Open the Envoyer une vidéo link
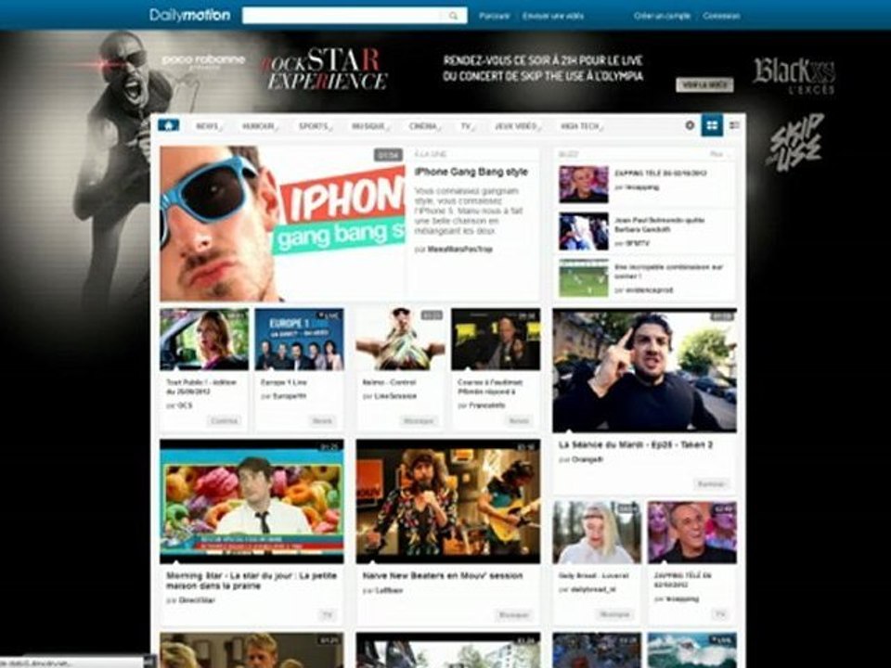 pyautogui.click(x=553, y=16)
